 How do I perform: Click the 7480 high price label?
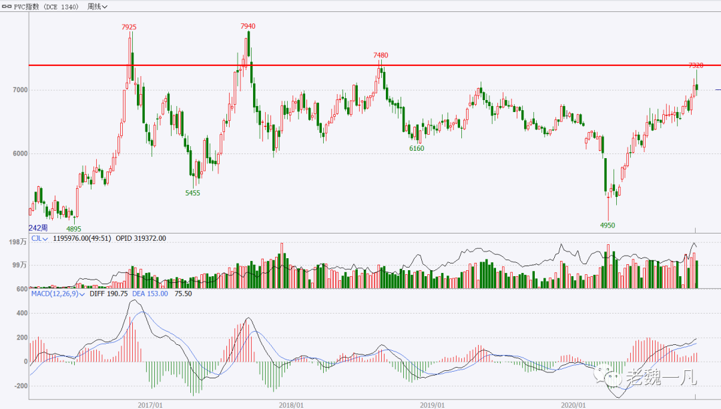pyautogui.click(x=381, y=55)
